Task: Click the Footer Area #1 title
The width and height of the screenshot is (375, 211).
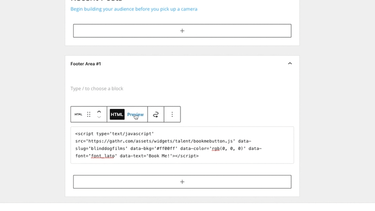Action: 86,64
